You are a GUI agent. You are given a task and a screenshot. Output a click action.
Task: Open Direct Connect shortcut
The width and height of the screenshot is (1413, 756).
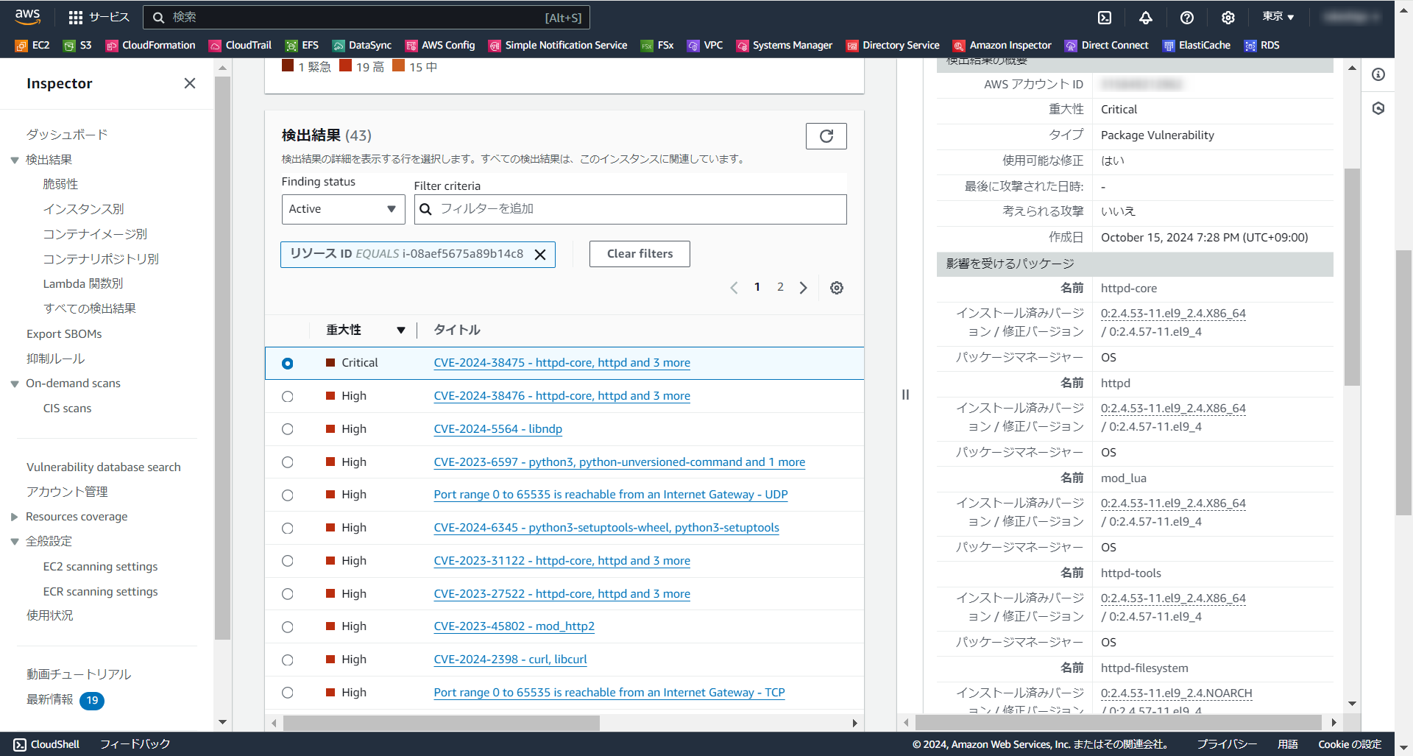[1107, 45]
